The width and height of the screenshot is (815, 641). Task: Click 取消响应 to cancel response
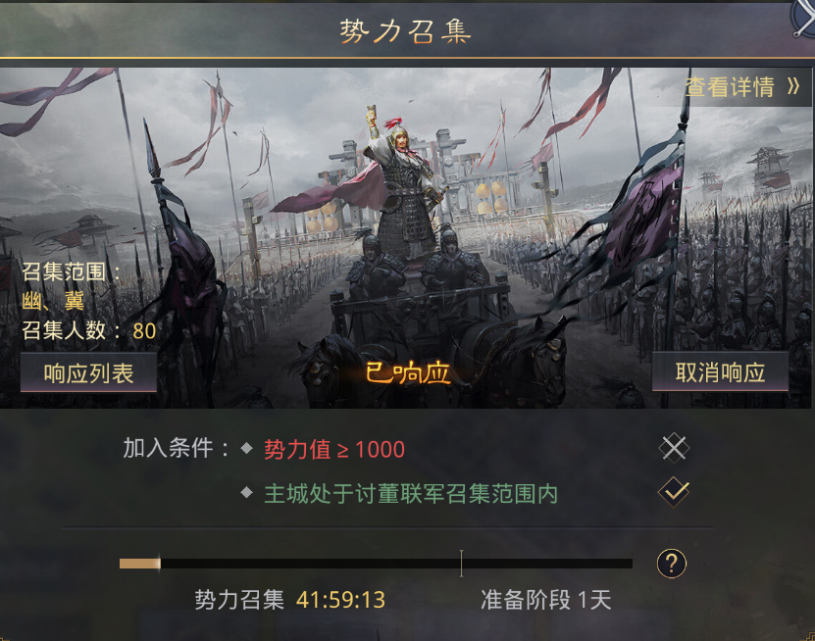[x=720, y=371]
